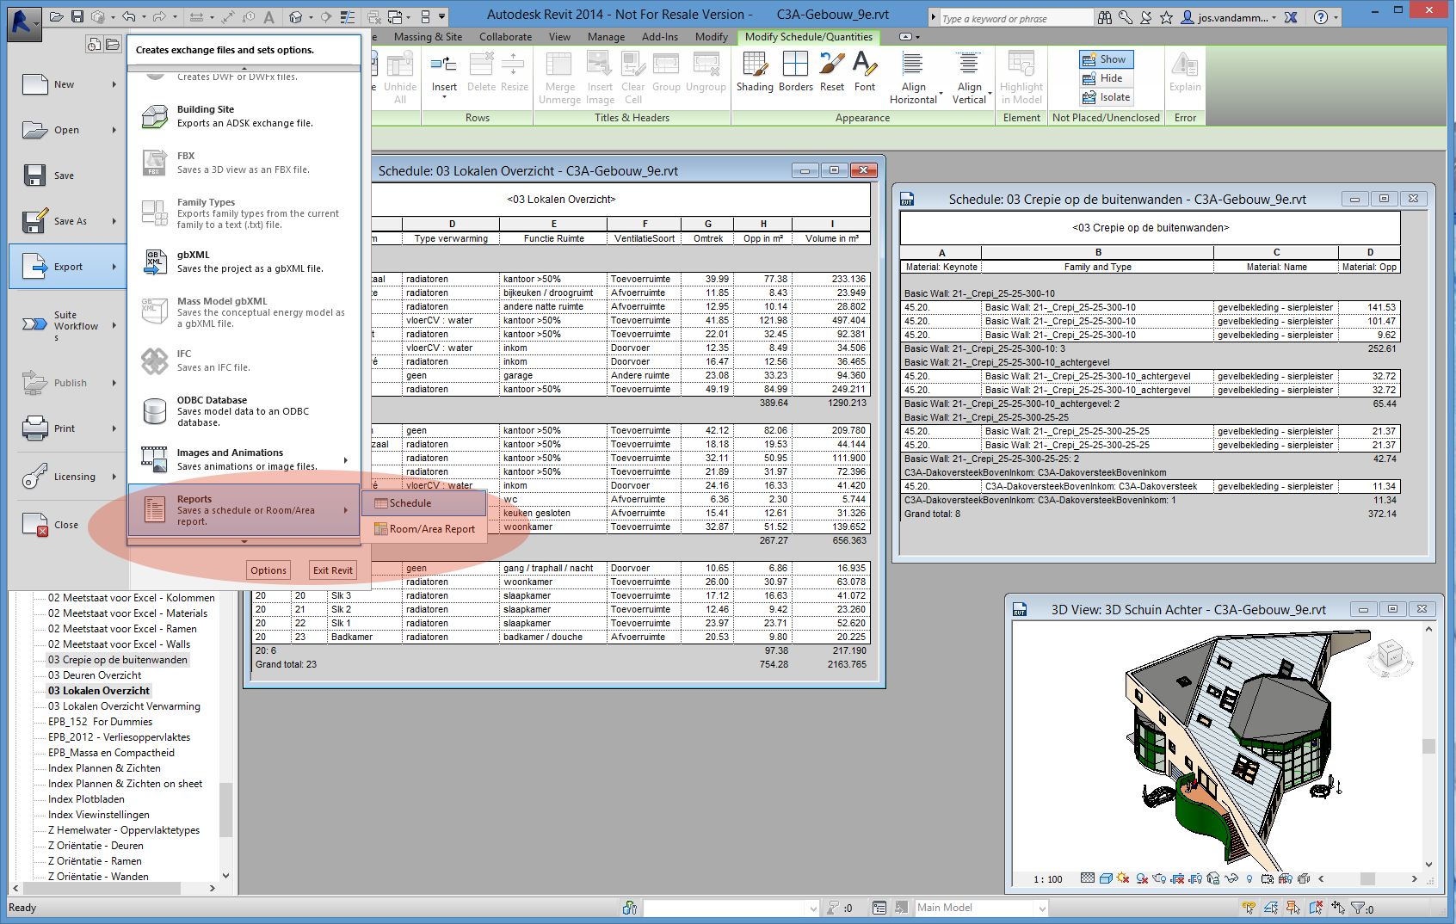Screen dimensions: 1456x924
Task: Click the Open icon in quick access toolbar
Action: pyautogui.click(x=57, y=16)
